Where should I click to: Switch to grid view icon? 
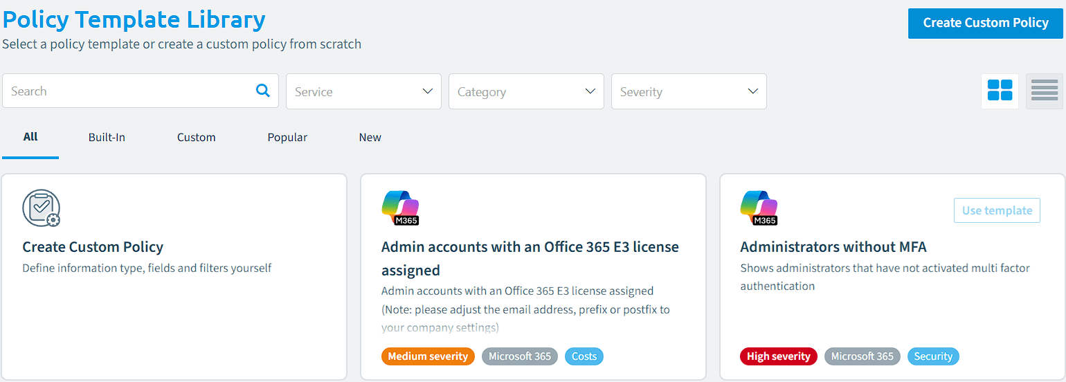click(1000, 91)
